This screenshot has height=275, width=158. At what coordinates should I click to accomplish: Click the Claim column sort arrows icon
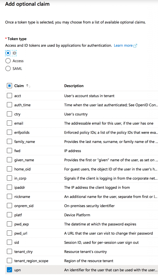coord(28,86)
